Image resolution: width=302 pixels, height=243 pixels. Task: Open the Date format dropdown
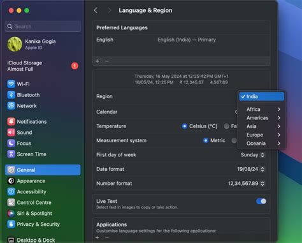coord(251,169)
